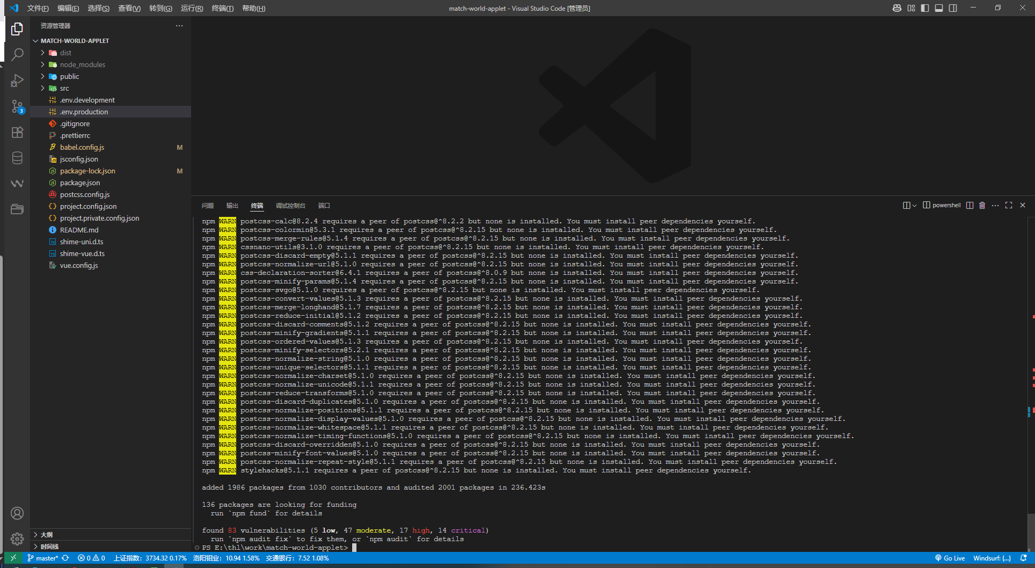
Task: Open .env.development file
Action: point(111,100)
